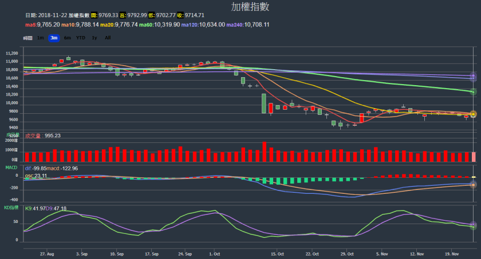Select the 1m time range button
481x259 pixels.
40,38
